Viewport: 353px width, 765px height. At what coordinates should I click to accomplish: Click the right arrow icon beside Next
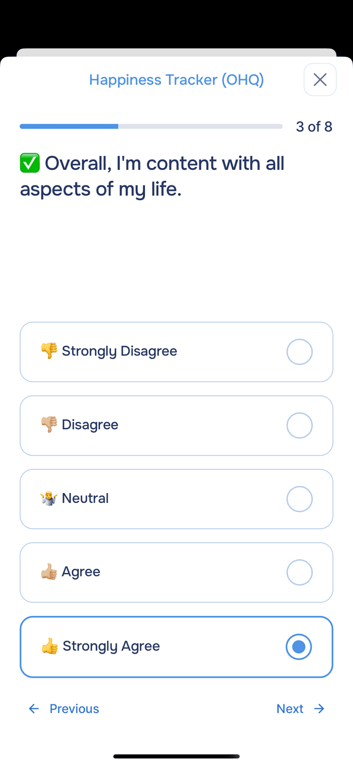319,708
